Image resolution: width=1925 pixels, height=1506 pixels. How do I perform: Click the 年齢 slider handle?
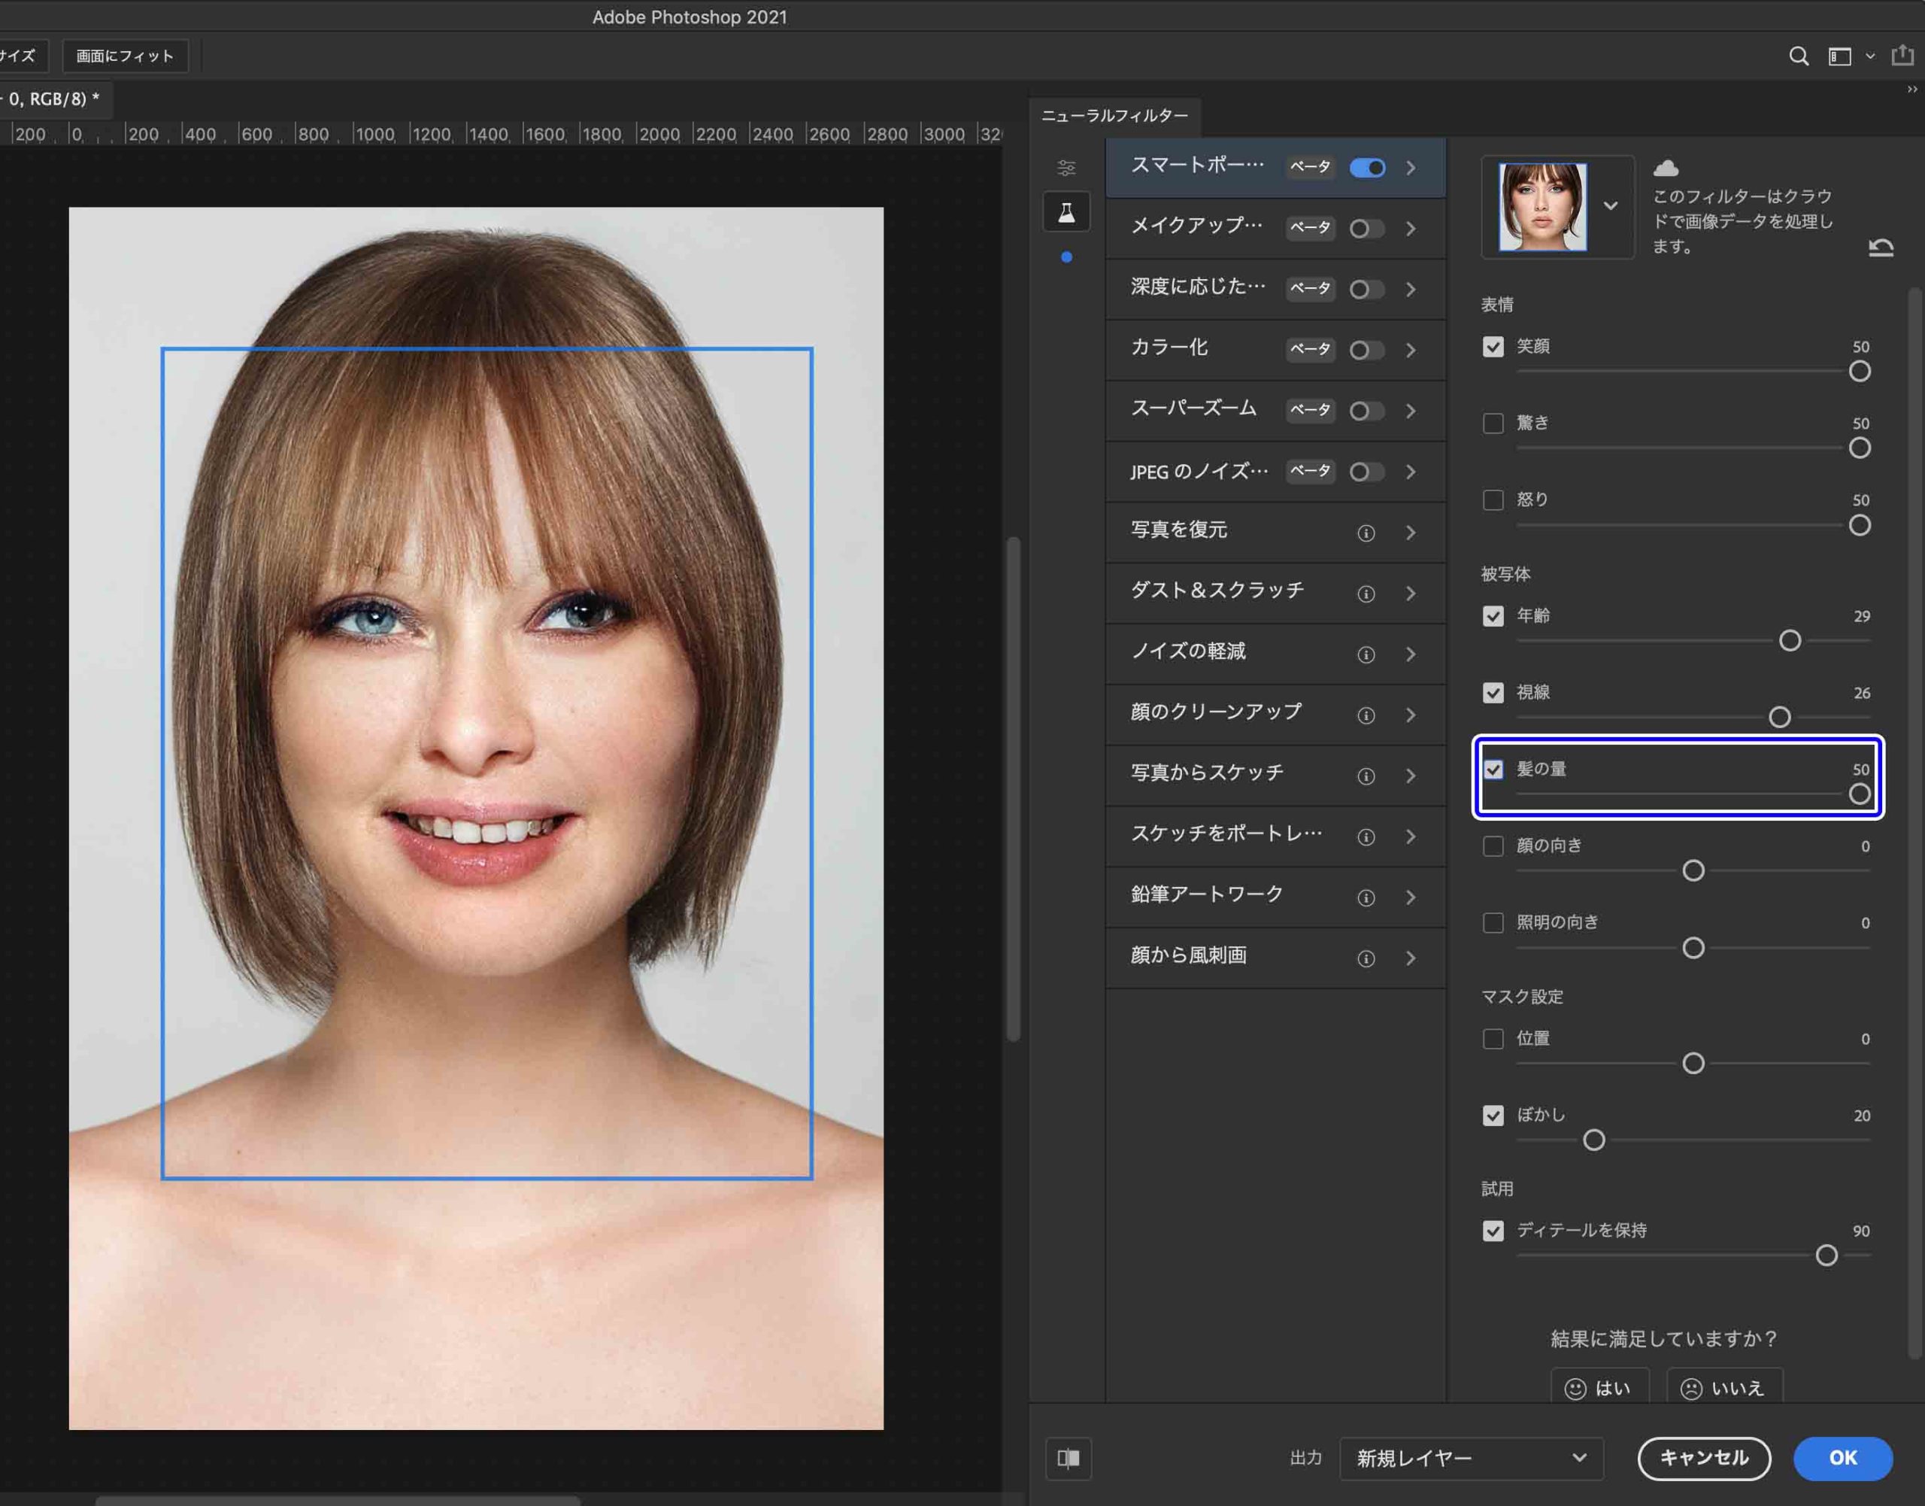1789,640
